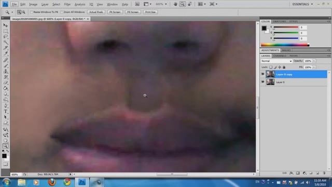Viewport: 332px width, 187px height.
Task: Click the Actual Pixels button
Action: (96, 12)
